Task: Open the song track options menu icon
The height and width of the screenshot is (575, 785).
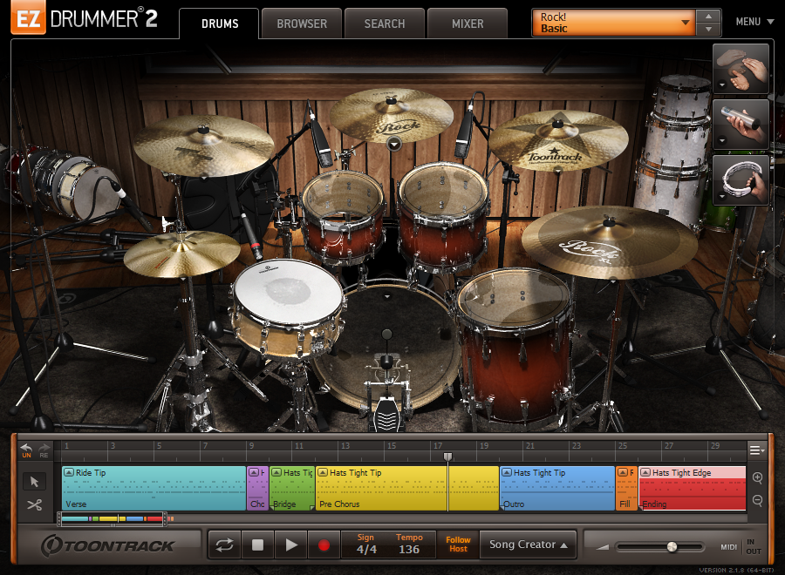Action: [757, 450]
